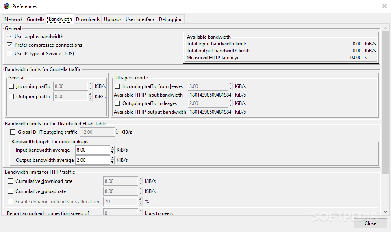The width and height of the screenshot is (391, 232).
Task: Click the Bandwidth targets for node lookups label
Action: pyautogui.click(x=50, y=142)
